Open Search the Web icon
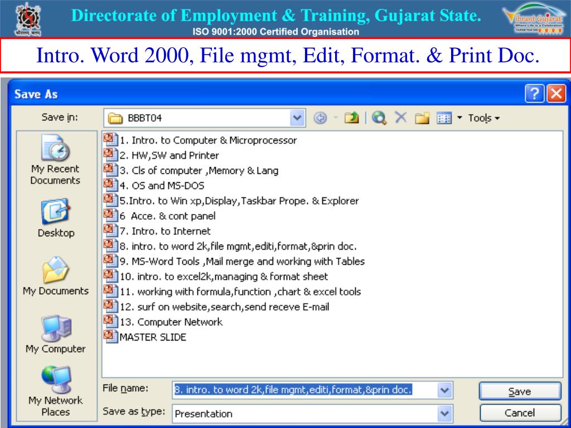This screenshot has height=428, width=571. point(379,118)
